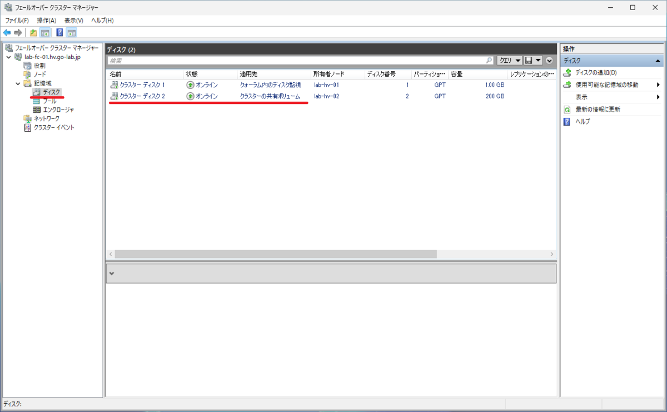Select the ディスク icon in the tree
The image size is (667, 412).
click(37, 92)
